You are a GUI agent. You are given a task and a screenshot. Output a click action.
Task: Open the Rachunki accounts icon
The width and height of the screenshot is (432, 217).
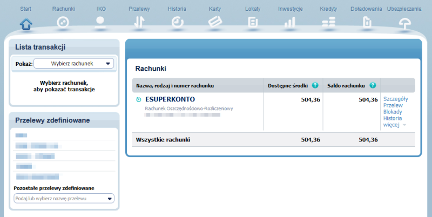click(x=63, y=22)
